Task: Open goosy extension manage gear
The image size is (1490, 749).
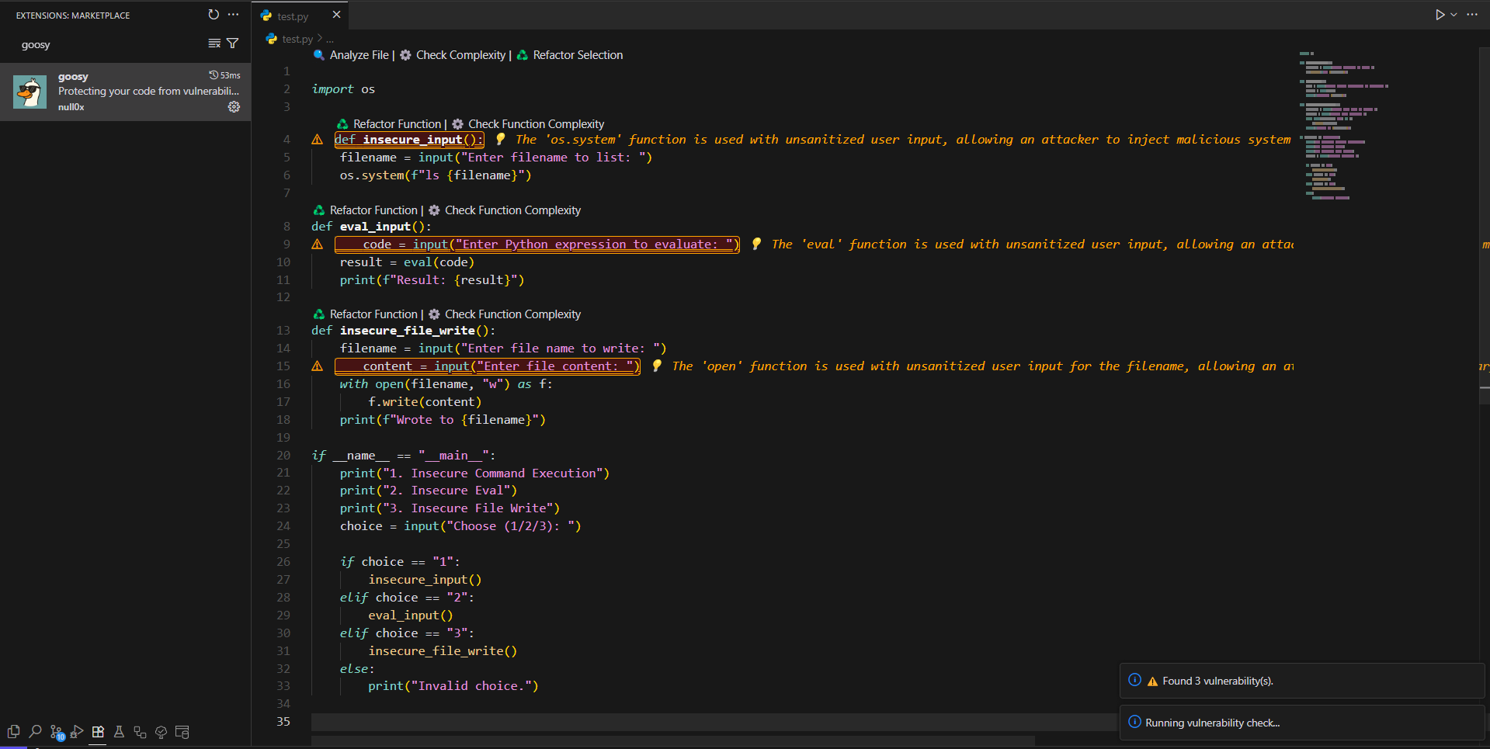Action: [234, 107]
